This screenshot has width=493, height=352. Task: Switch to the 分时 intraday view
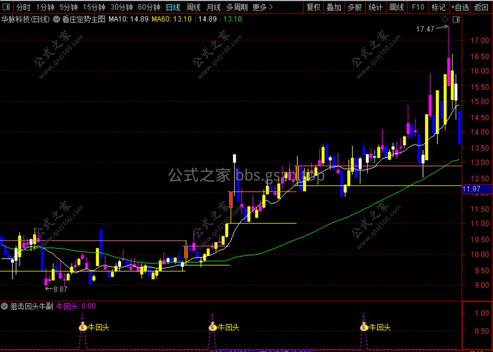tap(23, 7)
